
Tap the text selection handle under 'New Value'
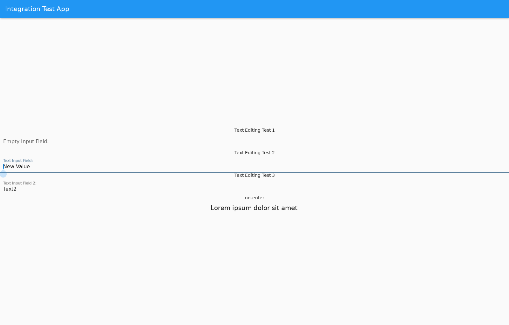3,174
